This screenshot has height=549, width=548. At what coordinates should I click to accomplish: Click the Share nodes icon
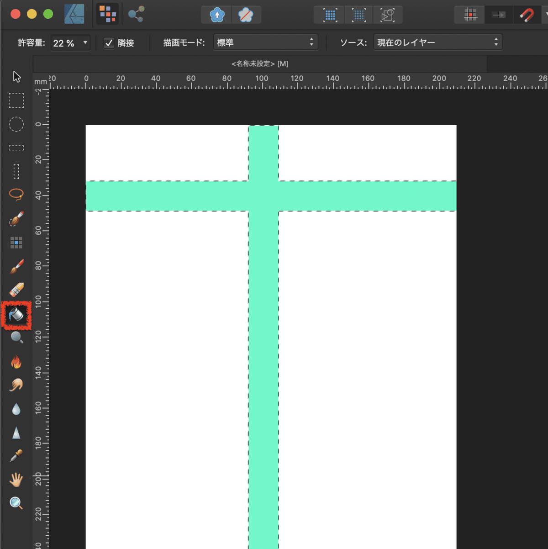click(x=136, y=14)
